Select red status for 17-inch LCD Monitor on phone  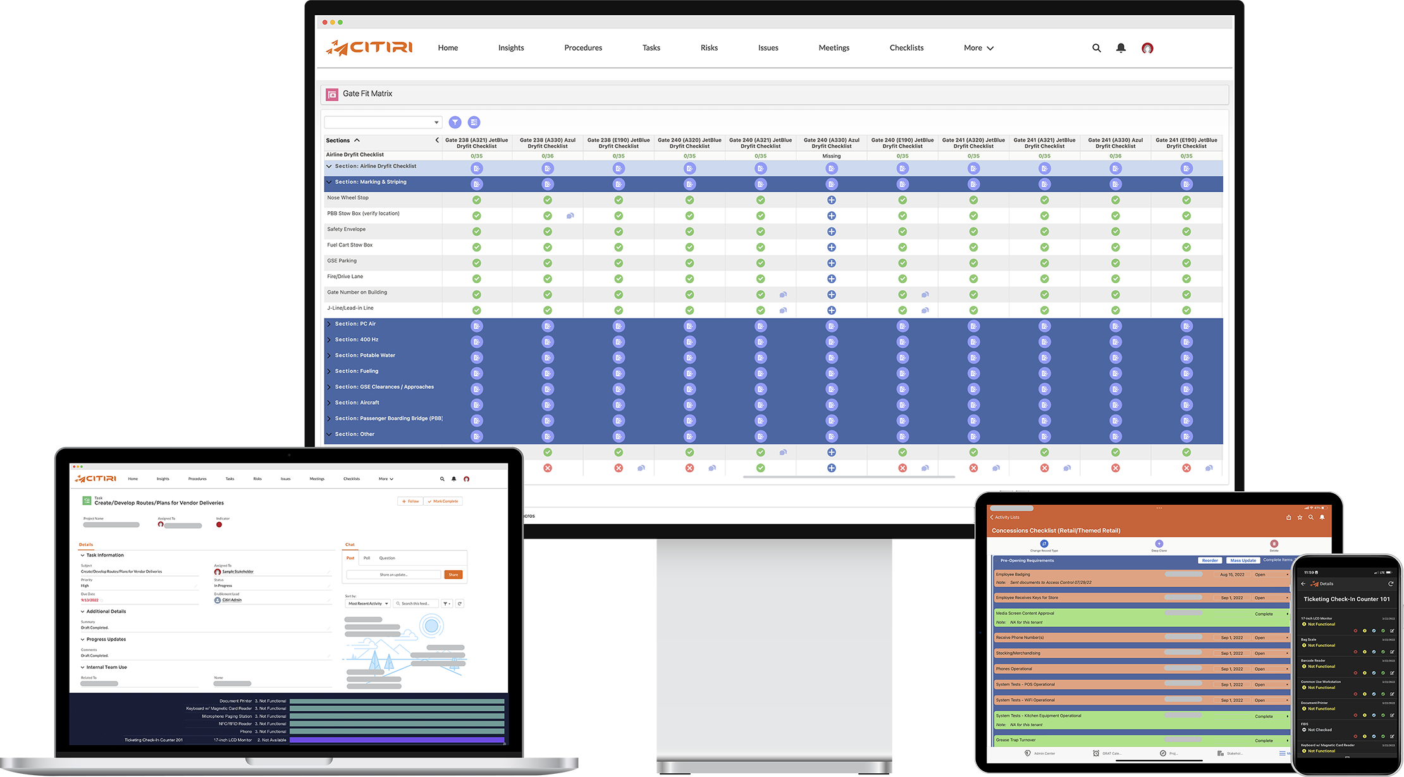(1355, 631)
